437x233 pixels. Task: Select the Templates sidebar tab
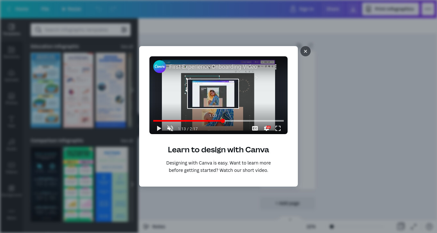click(12, 29)
